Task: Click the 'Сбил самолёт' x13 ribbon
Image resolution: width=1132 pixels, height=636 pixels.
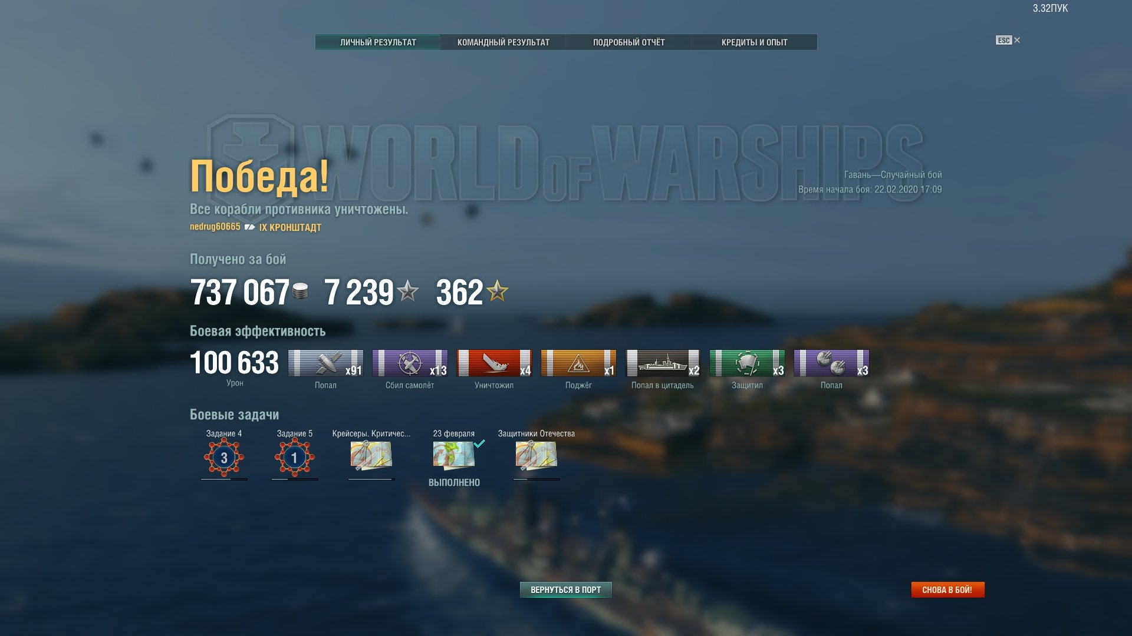Action: [x=410, y=363]
